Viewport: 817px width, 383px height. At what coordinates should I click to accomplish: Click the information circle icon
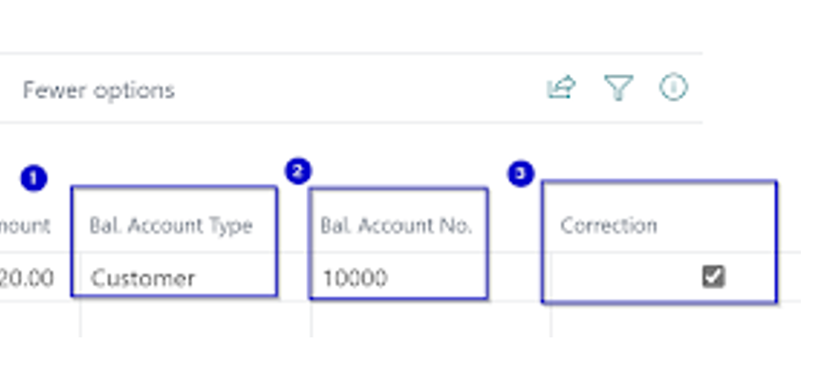673,88
